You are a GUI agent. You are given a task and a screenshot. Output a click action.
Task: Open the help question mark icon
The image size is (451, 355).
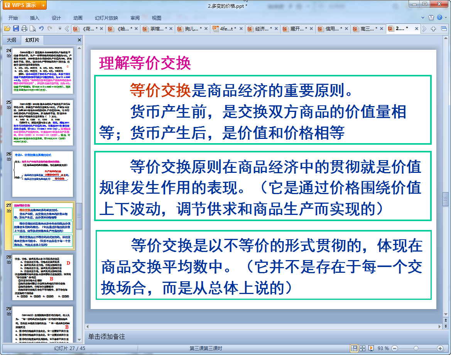click(x=439, y=17)
